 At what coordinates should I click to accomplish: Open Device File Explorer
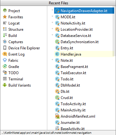pyautogui.click(x=24, y=48)
